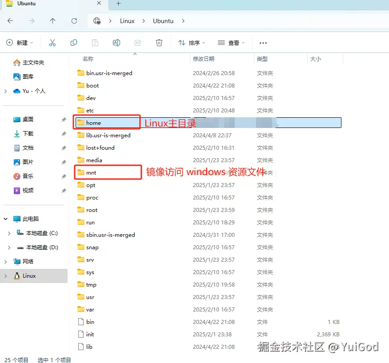Go back with the left arrow

pyautogui.click(x=10, y=21)
